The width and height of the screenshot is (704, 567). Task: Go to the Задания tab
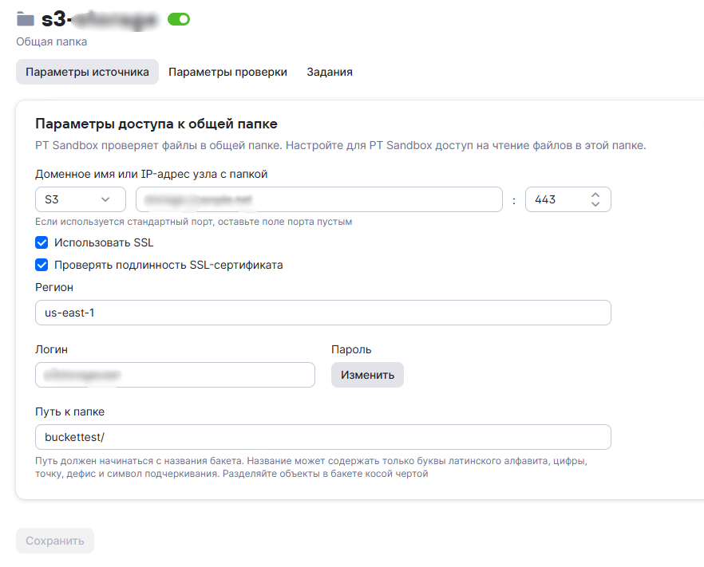(x=330, y=72)
